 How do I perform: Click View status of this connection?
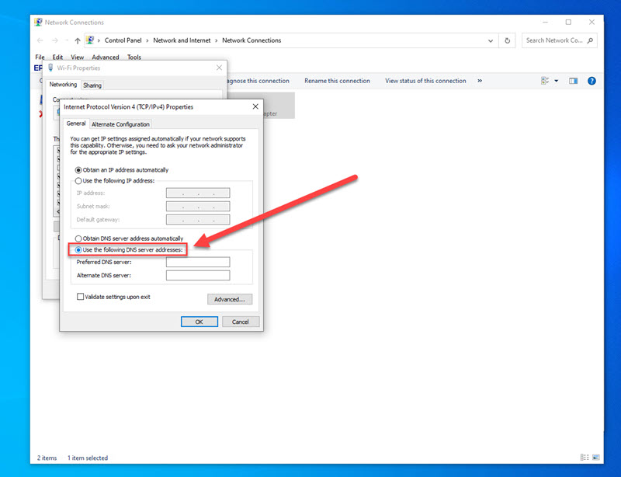pyautogui.click(x=425, y=81)
